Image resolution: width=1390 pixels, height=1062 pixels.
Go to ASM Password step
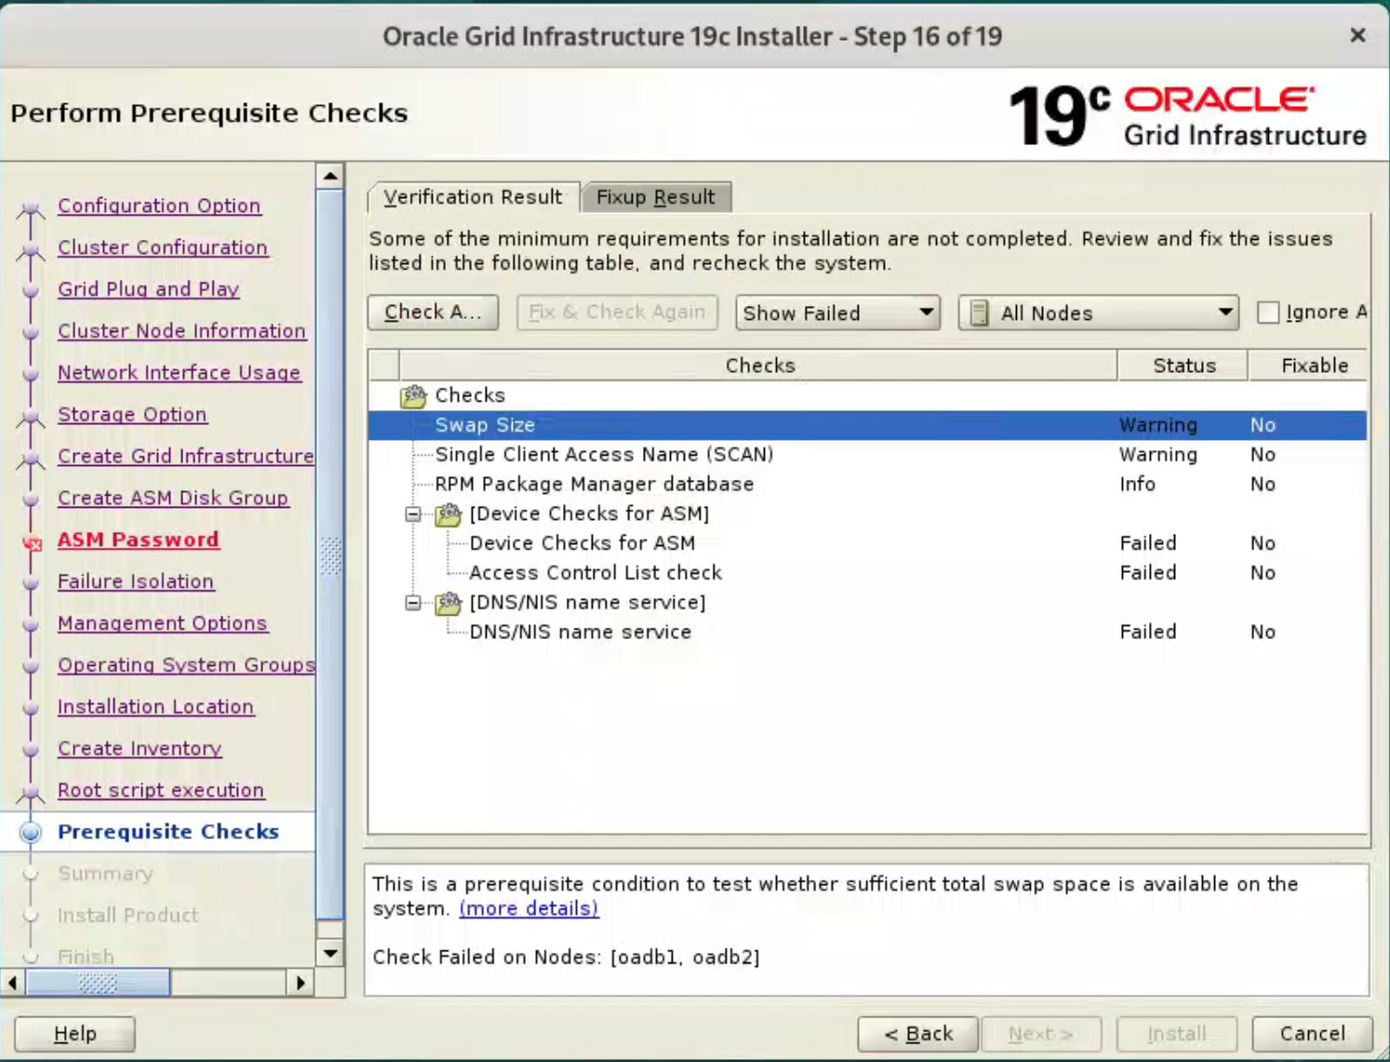coord(139,539)
